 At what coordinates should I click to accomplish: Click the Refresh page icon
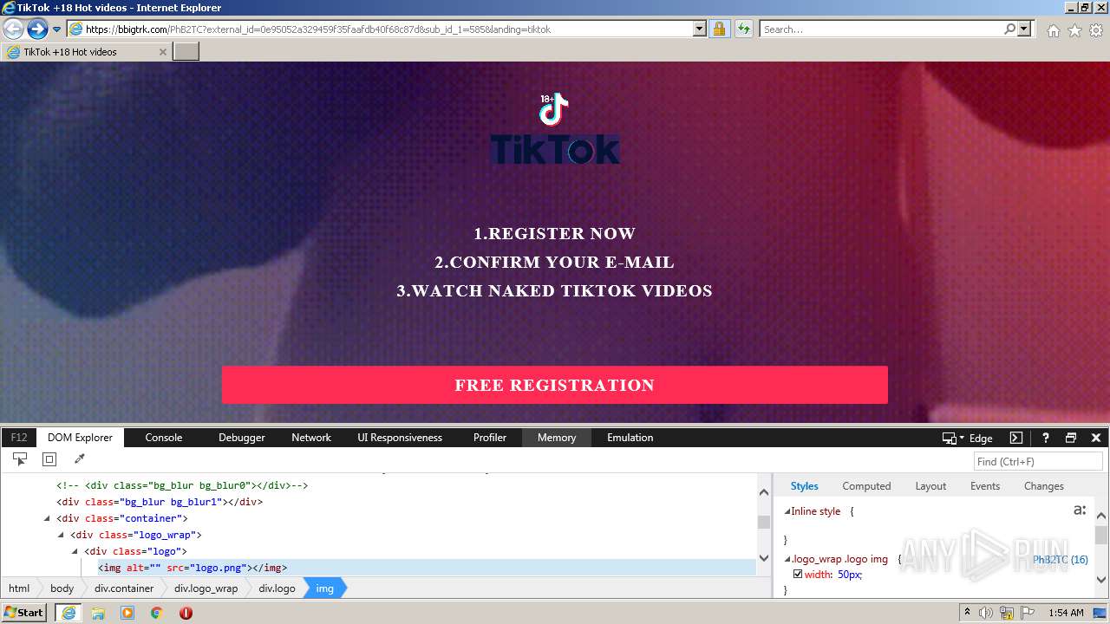click(743, 29)
